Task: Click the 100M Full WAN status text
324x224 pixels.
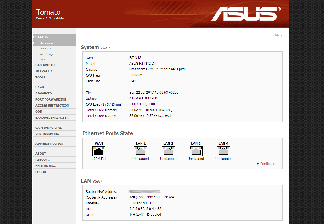Action: pyautogui.click(x=99, y=159)
